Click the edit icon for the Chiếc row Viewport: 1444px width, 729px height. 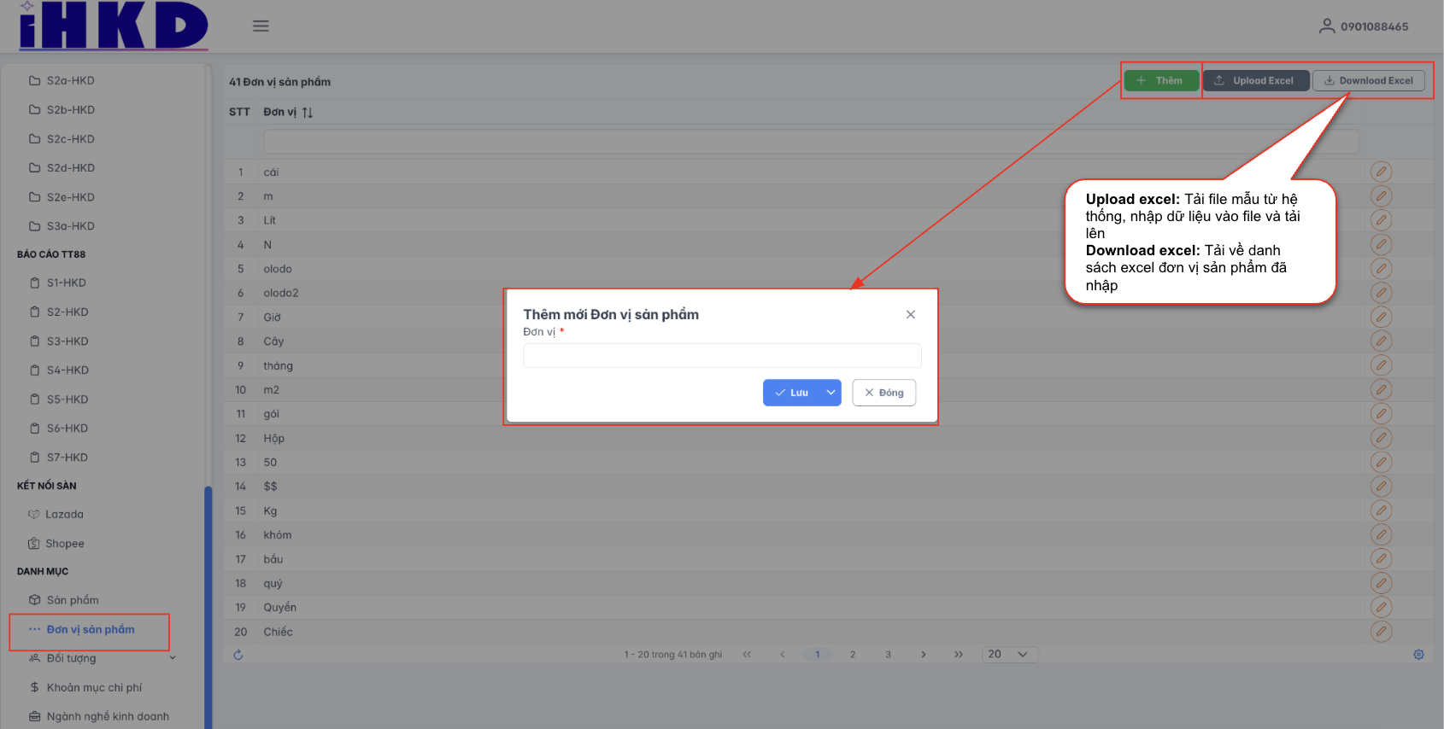pyautogui.click(x=1381, y=632)
